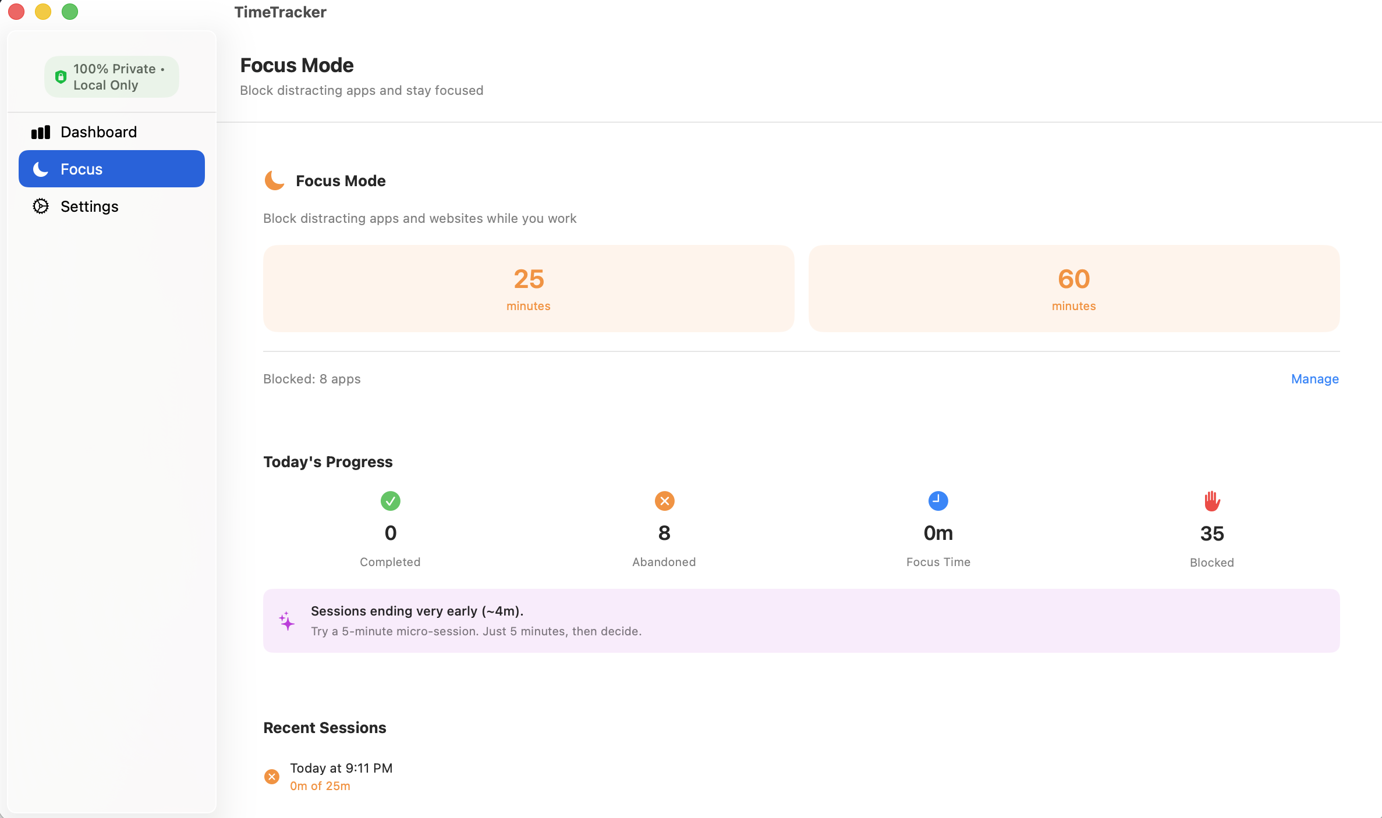Select the 60 minutes duration option
1382x818 pixels.
click(1073, 288)
